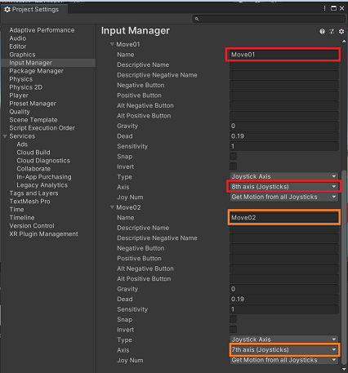Toggle the Invert checkbox under Move01
The height and width of the screenshot is (373, 348).
coord(233,167)
